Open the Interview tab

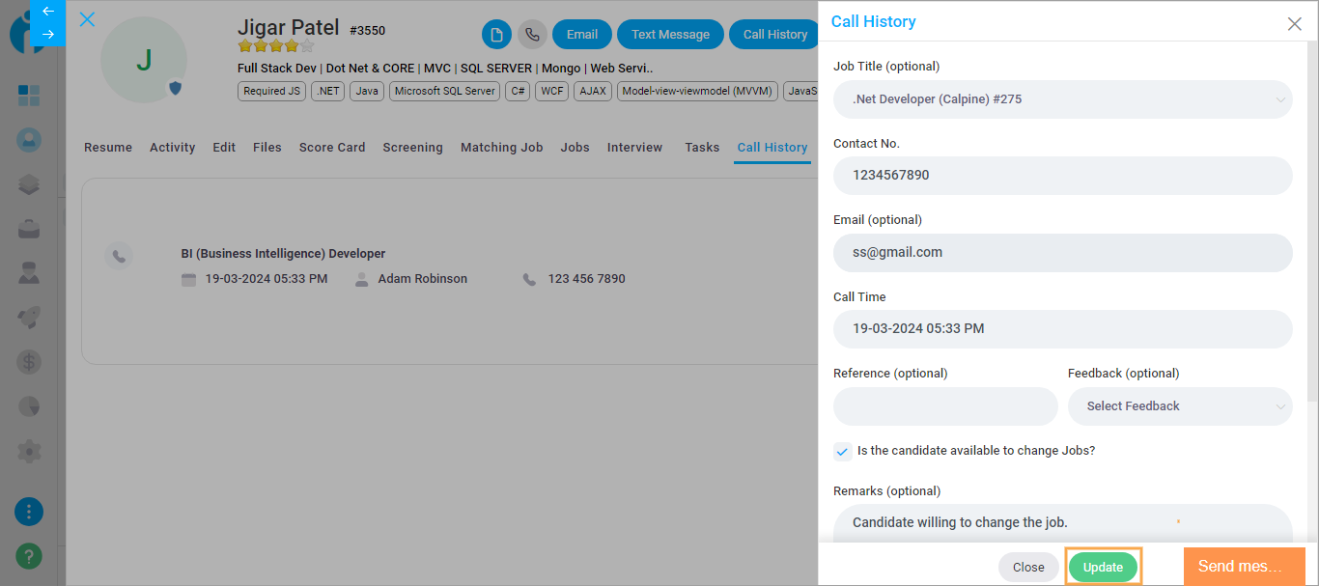point(634,148)
